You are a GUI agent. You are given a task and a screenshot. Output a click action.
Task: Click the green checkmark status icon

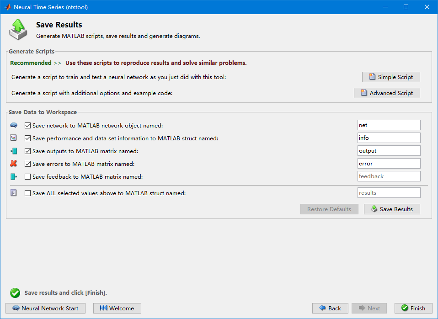pos(15,292)
